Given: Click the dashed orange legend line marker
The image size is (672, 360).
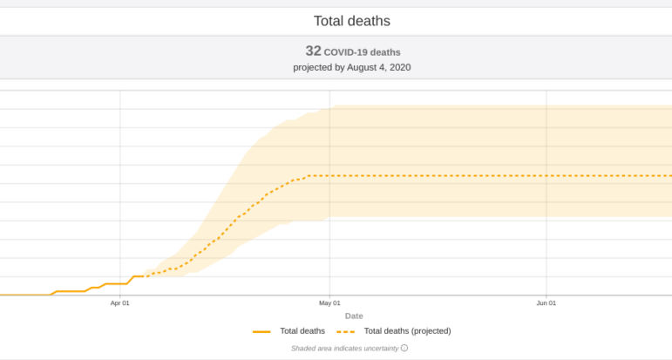Looking at the screenshot, I should pyautogui.click(x=345, y=331).
